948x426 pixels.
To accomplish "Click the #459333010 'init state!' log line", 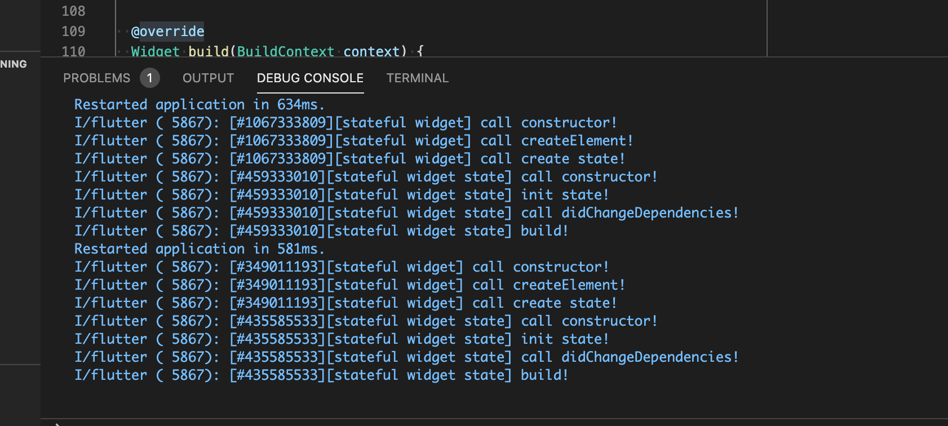I will pos(342,195).
